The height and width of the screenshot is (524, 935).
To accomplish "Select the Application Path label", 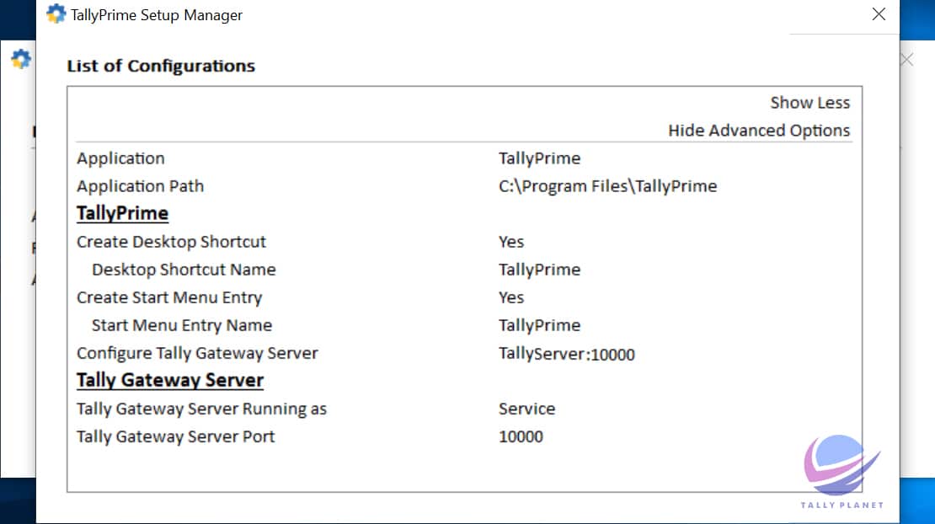I will [140, 186].
